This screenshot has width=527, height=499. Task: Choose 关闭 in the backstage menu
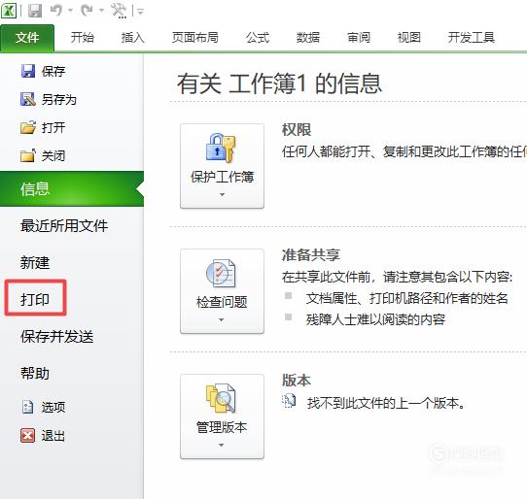tap(53, 156)
